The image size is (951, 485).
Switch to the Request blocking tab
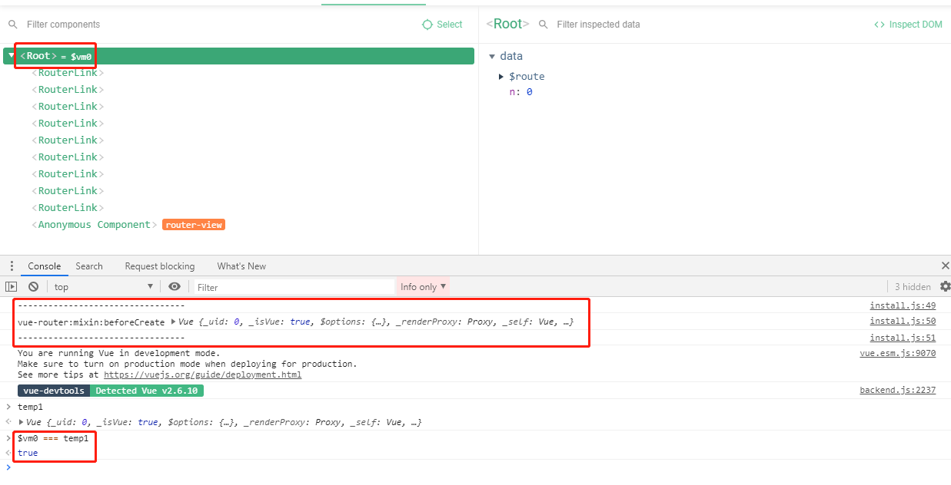click(160, 266)
